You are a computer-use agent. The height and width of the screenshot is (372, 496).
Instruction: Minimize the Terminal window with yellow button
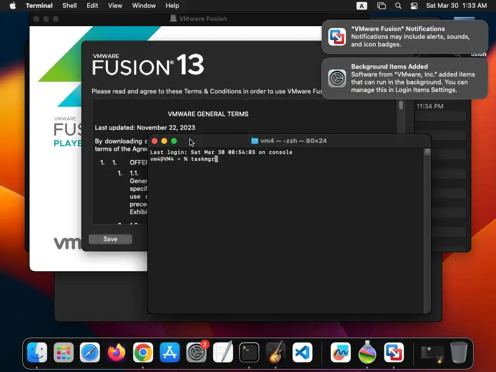coord(164,141)
